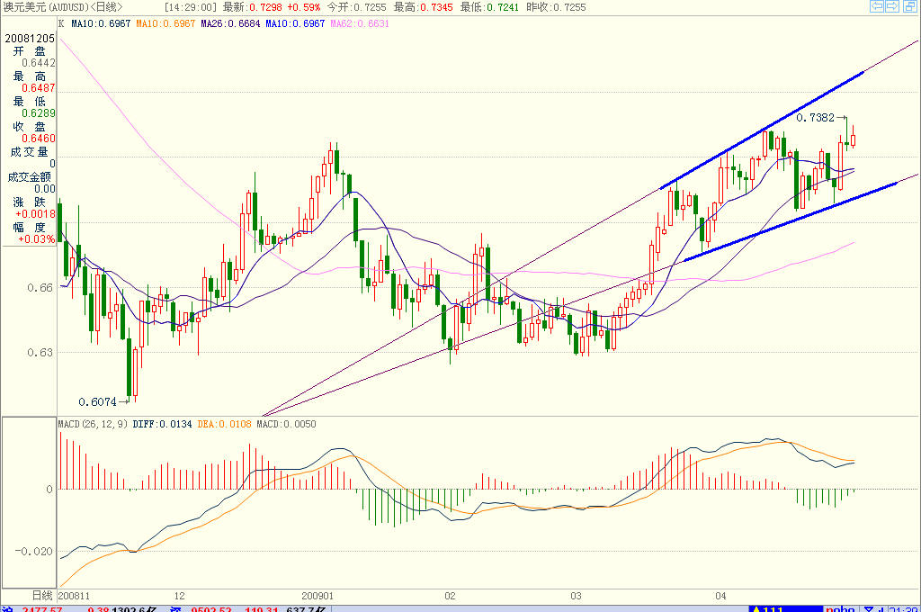Click the left arrow navigation icon
This screenshot has width=921, height=612.
(877, 6)
